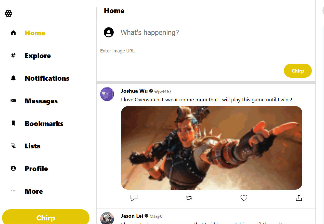Click the Chirp button in composer
The width and height of the screenshot is (324, 224).
point(298,71)
